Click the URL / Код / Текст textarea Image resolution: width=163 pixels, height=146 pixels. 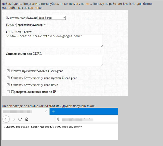[54, 41]
